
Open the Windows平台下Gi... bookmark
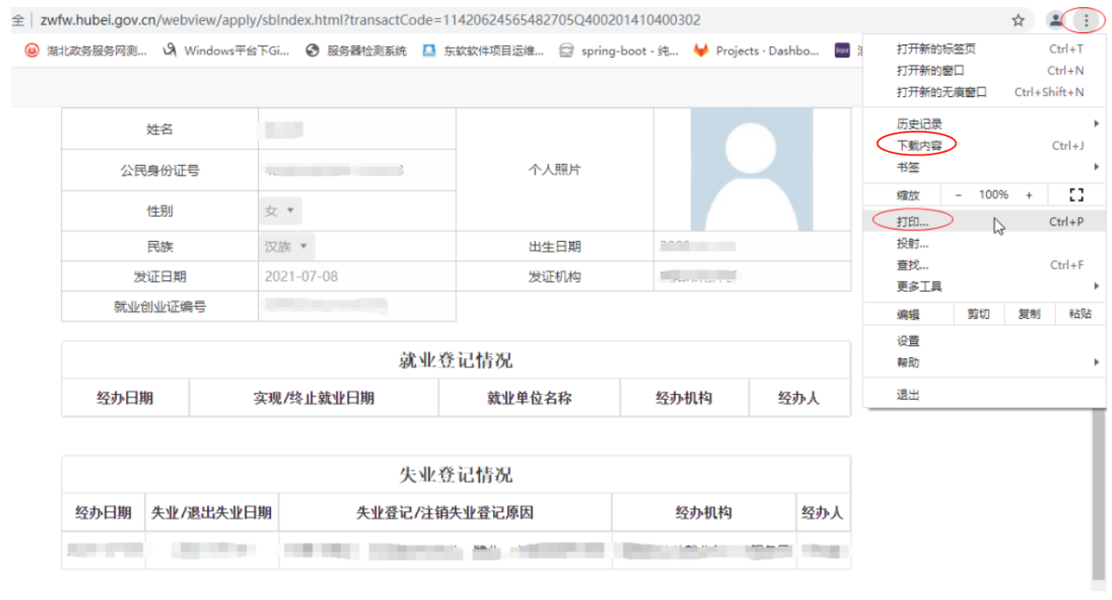(226, 51)
